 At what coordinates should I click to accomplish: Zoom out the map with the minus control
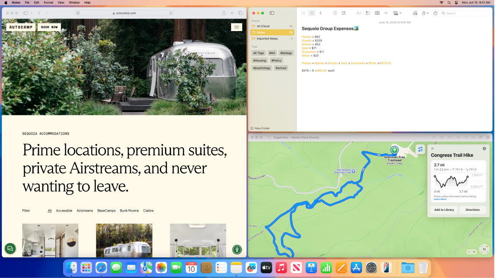click(x=469, y=251)
